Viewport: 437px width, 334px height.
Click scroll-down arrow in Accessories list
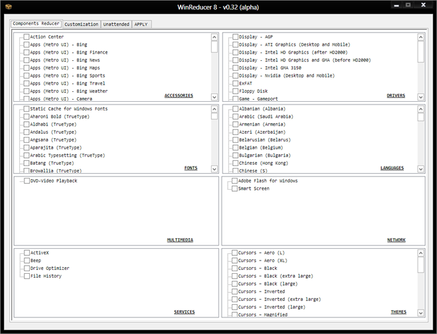[x=215, y=97]
